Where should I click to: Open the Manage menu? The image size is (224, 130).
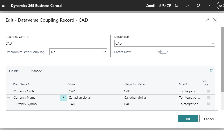pyautogui.click(x=36, y=71)
